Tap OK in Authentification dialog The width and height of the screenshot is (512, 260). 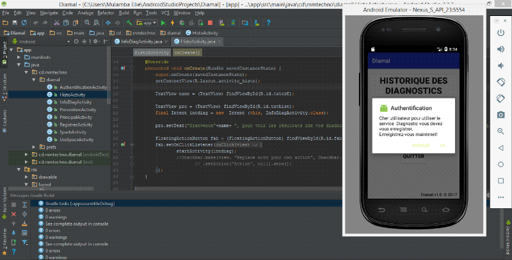pyautogui.click(x=442, y=146)
